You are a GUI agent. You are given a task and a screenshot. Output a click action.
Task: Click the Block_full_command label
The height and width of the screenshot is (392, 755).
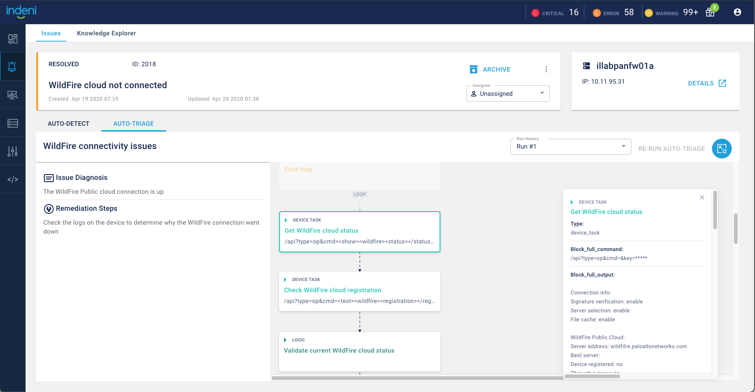coord(597,249)
